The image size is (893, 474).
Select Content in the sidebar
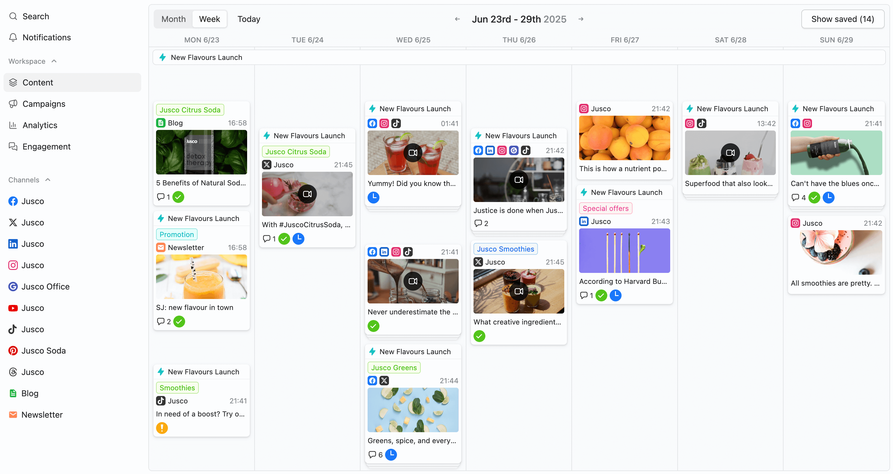pos(37,82)
